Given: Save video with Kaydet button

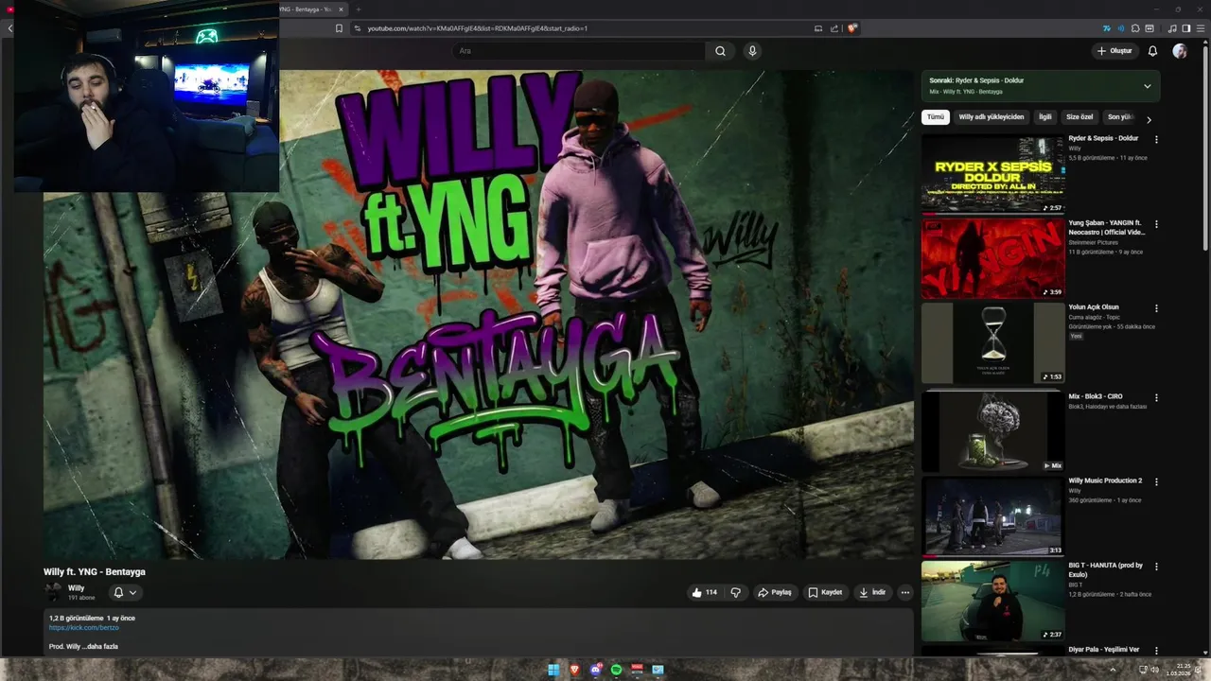Looking at the screenshot, I should (x=825, y=592).
